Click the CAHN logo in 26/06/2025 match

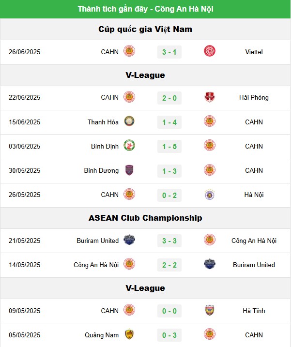click(x=129, y=51)
